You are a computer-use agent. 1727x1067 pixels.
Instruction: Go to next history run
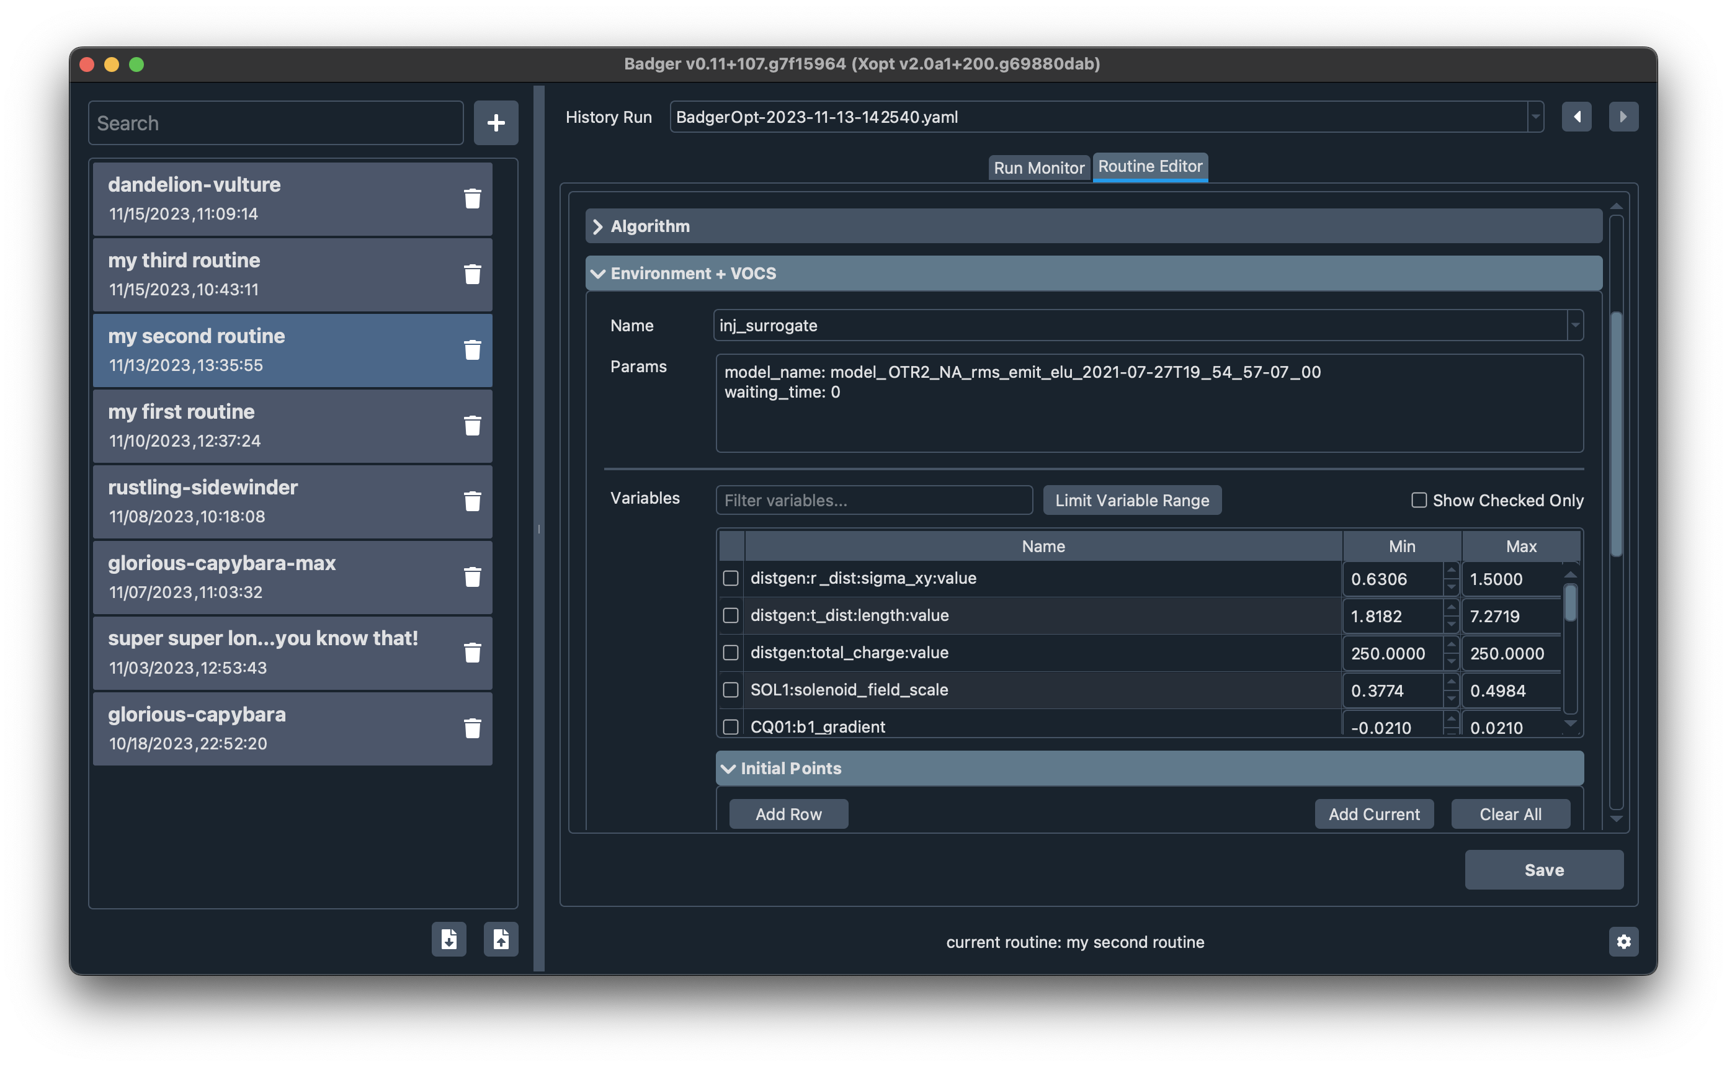coord(1623,117)
